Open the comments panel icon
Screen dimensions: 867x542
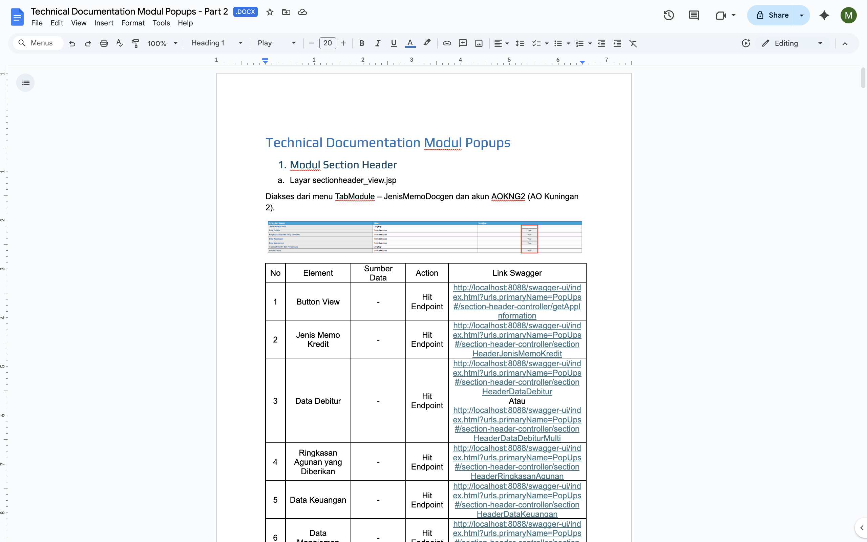[694, 15]
